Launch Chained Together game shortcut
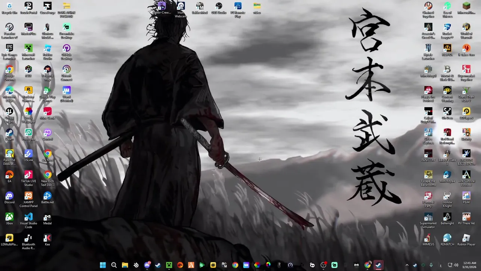481x271 pixels. [428, 10]
